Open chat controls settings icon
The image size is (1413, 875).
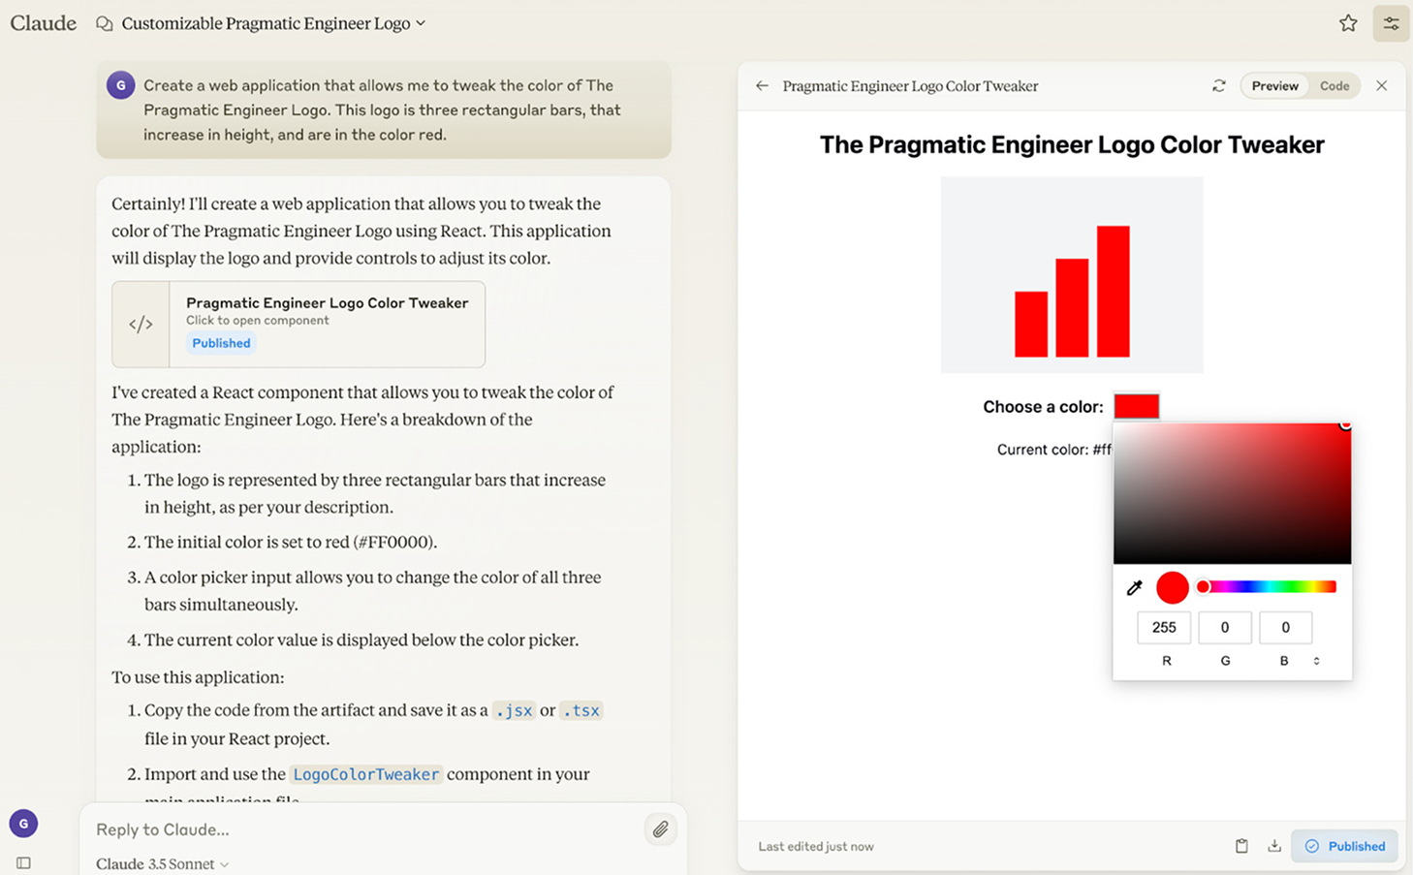(x=1391, y=23)
